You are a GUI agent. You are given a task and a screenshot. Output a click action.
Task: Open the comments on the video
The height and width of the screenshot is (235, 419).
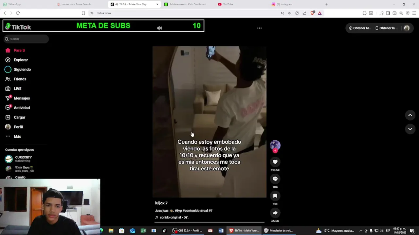(275, 179)
